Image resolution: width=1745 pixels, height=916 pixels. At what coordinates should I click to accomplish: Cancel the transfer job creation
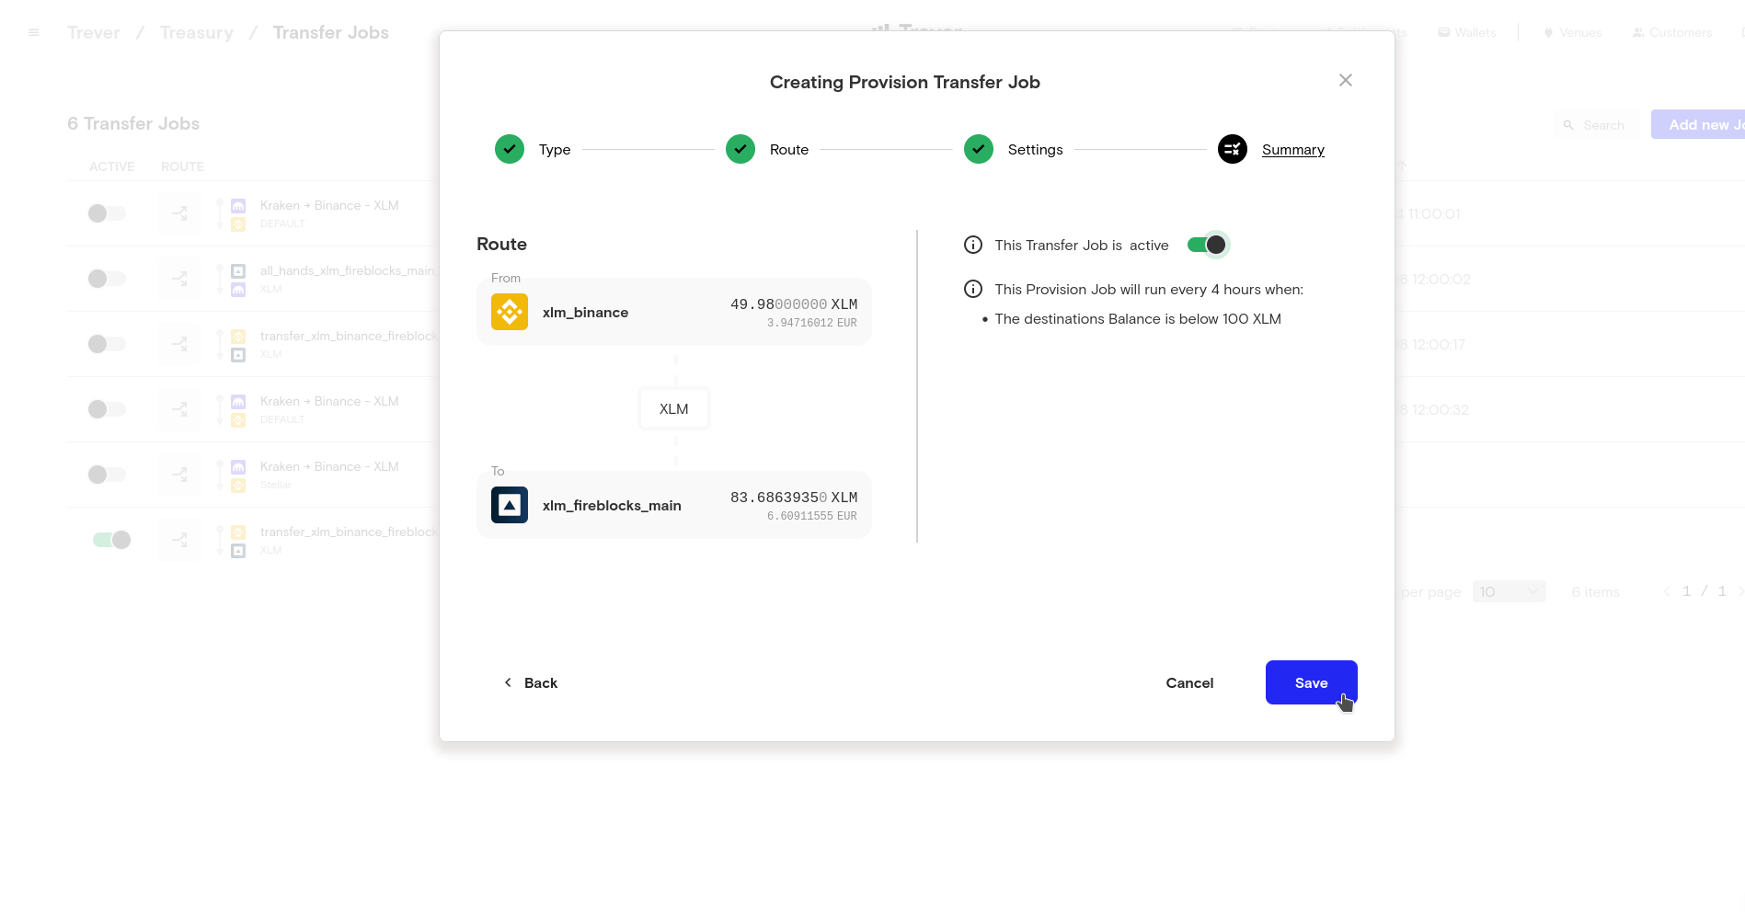tap(1189, 682)
